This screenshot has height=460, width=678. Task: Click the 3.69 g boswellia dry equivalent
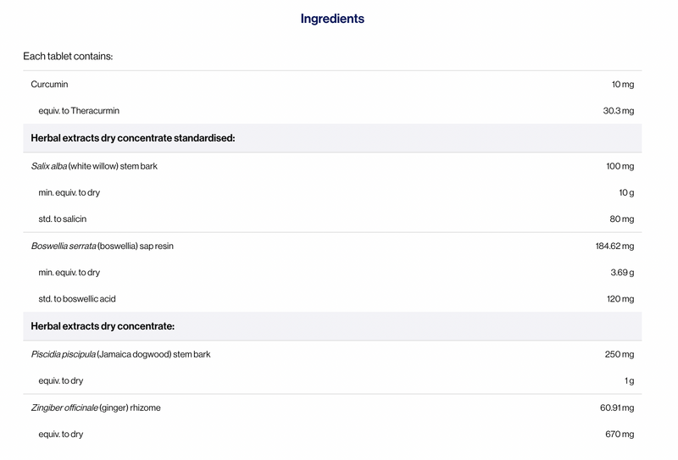622,273
